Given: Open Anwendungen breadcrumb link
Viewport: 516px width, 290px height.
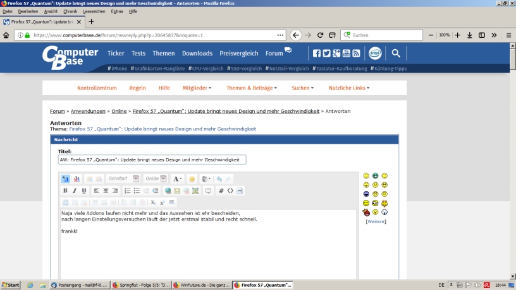Looking at the screenshot, I should click(x=88, y=111).
